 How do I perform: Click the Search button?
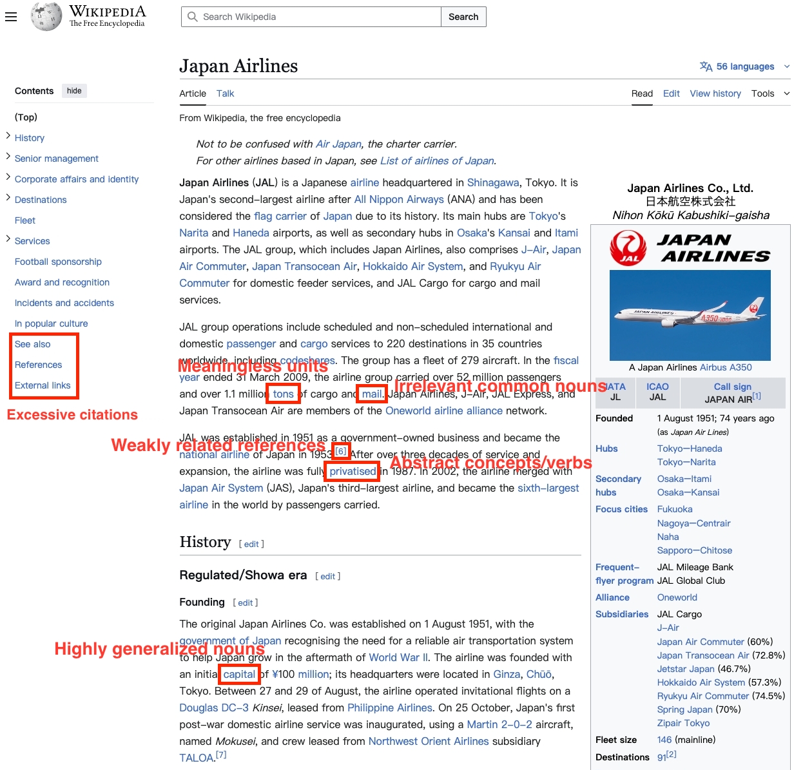[463, 17]
